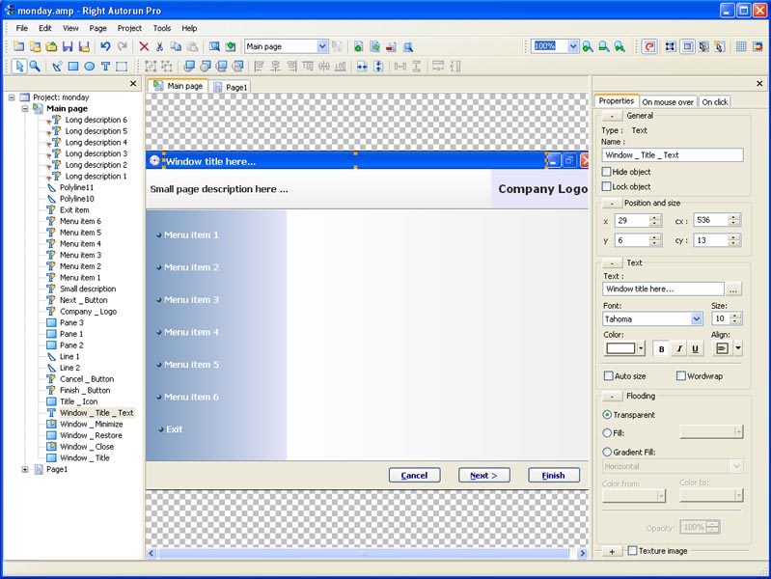Switch to the On mouse over tab
The height and width of the screenshot is (579, 771).
[667, 101]
